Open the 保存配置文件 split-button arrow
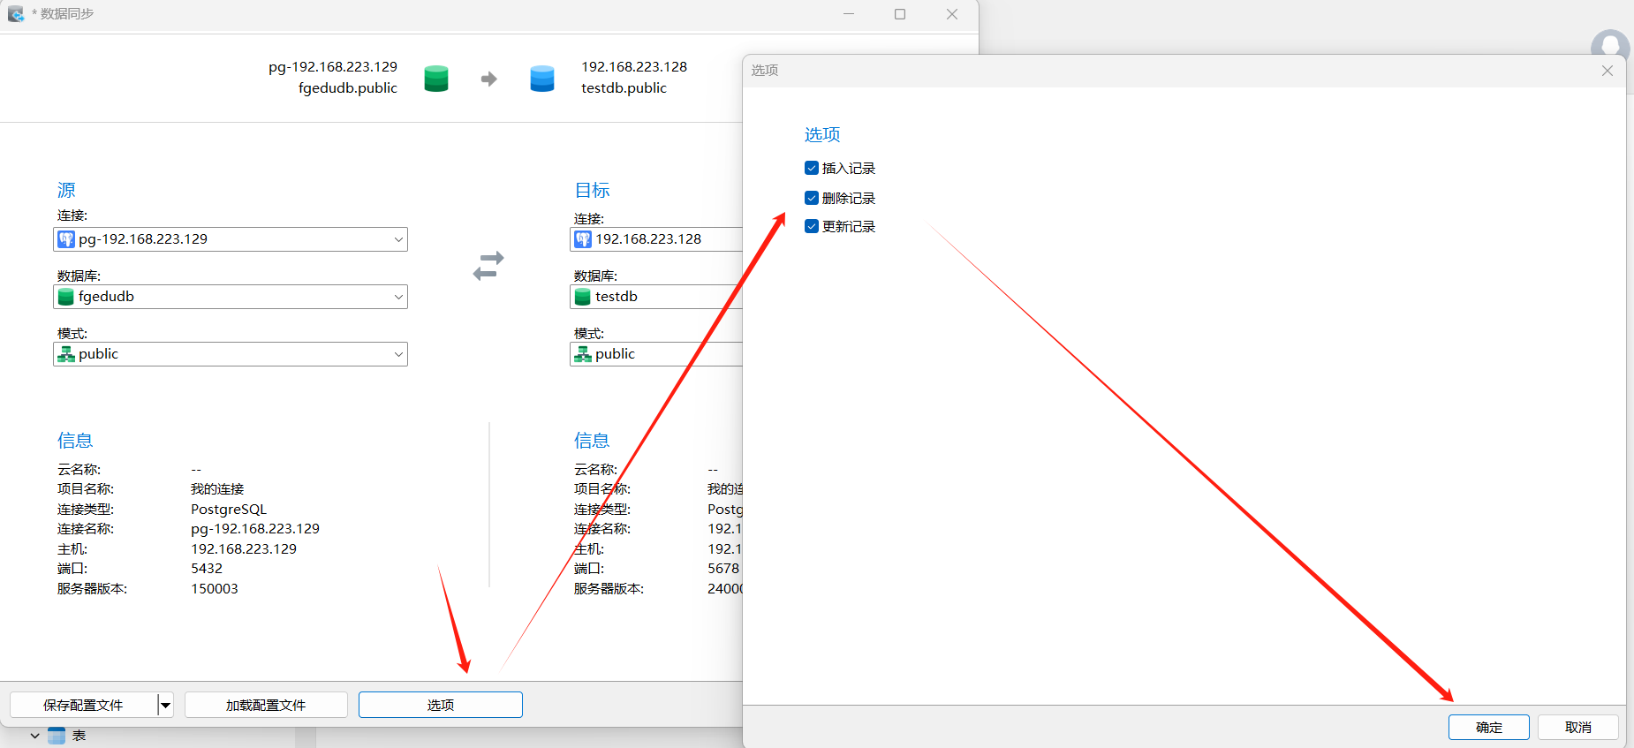Viewport: 1634px width, 748px height. point(165,705)
